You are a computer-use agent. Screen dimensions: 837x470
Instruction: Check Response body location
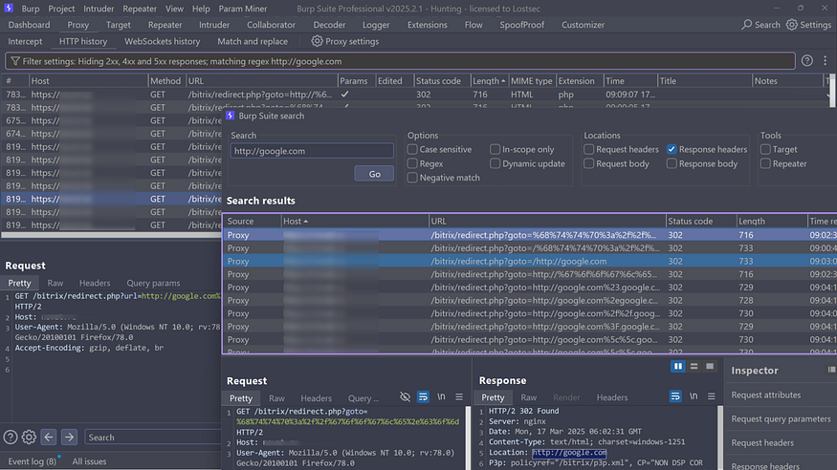[x=672, y=163]
